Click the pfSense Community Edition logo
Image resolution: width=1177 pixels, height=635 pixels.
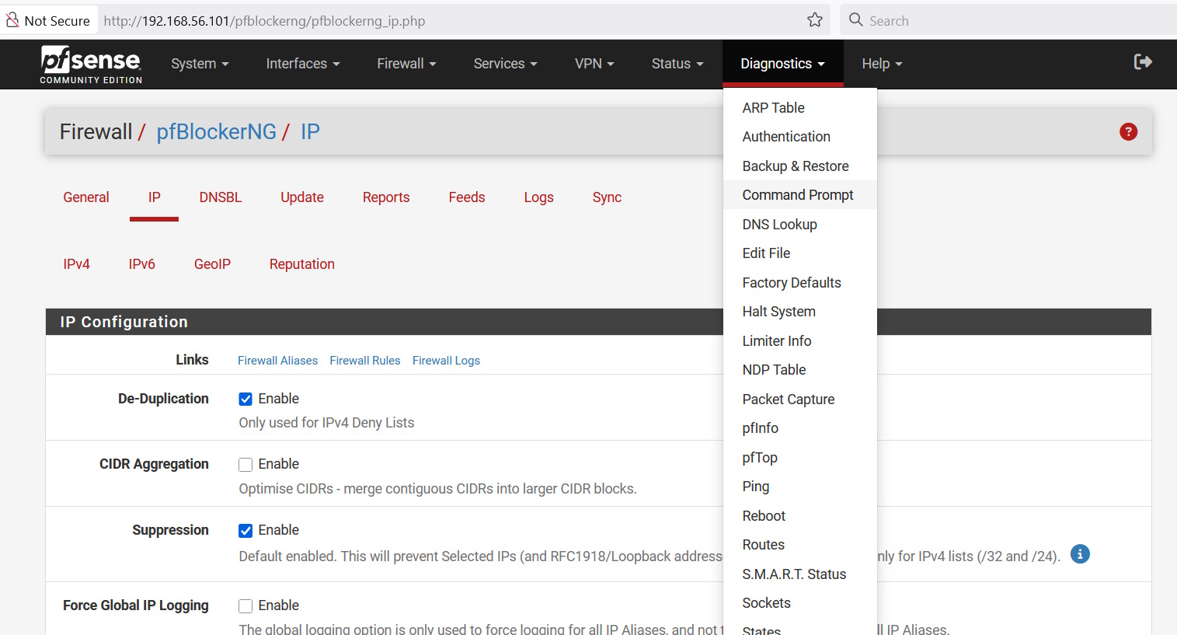91,65
